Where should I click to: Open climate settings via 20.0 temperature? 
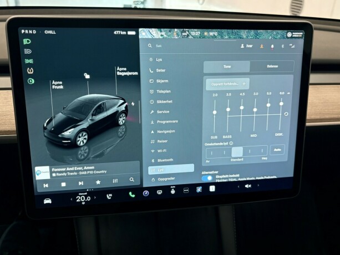[x=83, y=198]
